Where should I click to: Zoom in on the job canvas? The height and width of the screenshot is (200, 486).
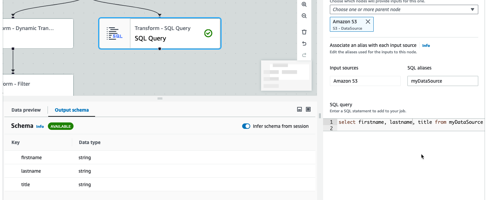point(304,4)
